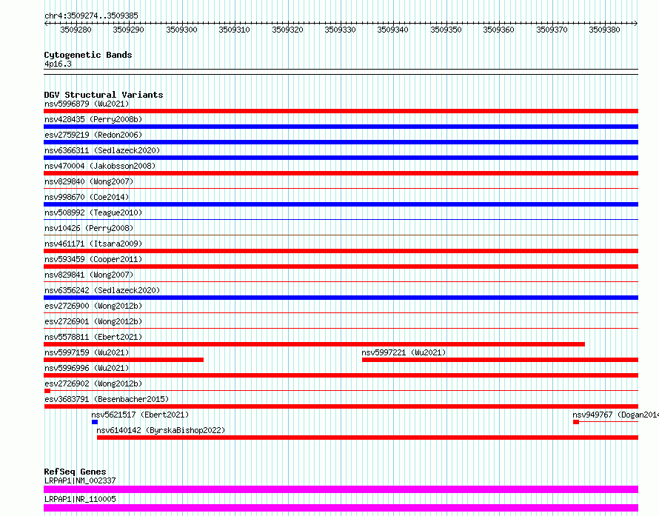Click the magenta bar of LRPAP1|NR_110005
Image resolution: width=659 pixels, height=516 pixels.
tap(341, 508)
